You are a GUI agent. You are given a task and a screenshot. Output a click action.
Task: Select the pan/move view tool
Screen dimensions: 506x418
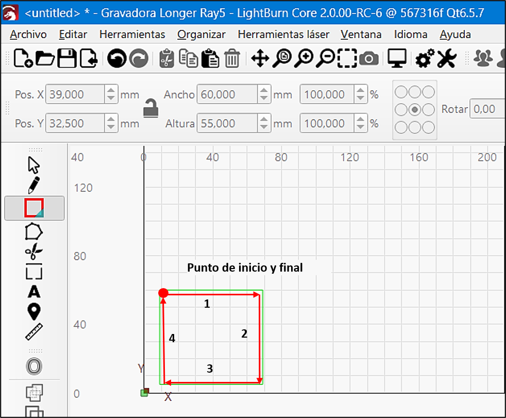point(260,59)
